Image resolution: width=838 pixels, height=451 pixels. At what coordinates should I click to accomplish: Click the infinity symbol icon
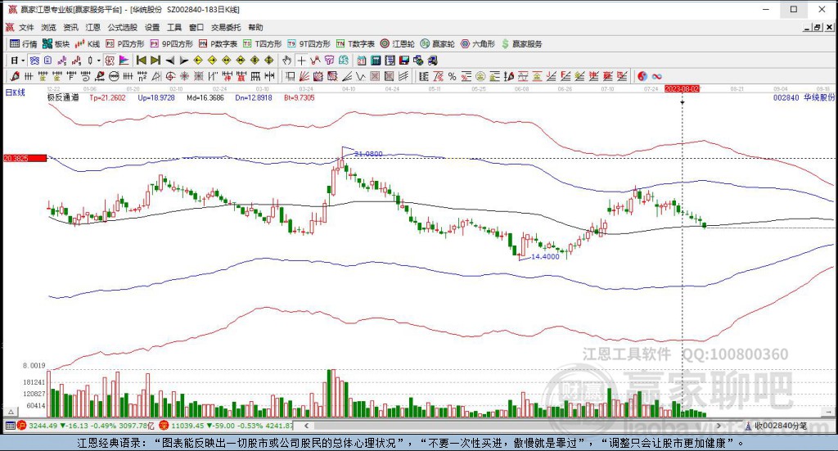click(656, 76)
